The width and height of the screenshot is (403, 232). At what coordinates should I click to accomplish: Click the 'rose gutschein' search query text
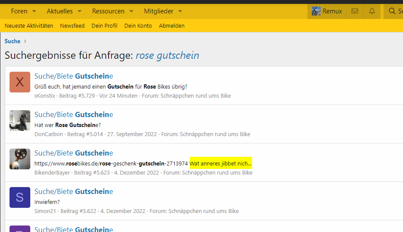[x=167, y=55]
